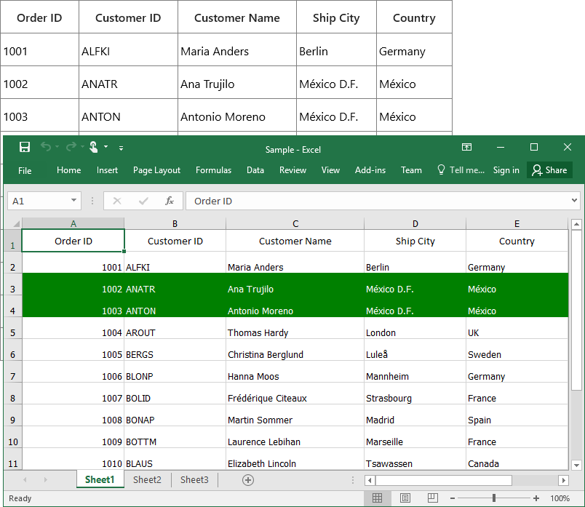Image resolution: width=585 pixels, height=507 pixels.
Task: Click the Tell me search lightbulb
Action: [441, 169]
